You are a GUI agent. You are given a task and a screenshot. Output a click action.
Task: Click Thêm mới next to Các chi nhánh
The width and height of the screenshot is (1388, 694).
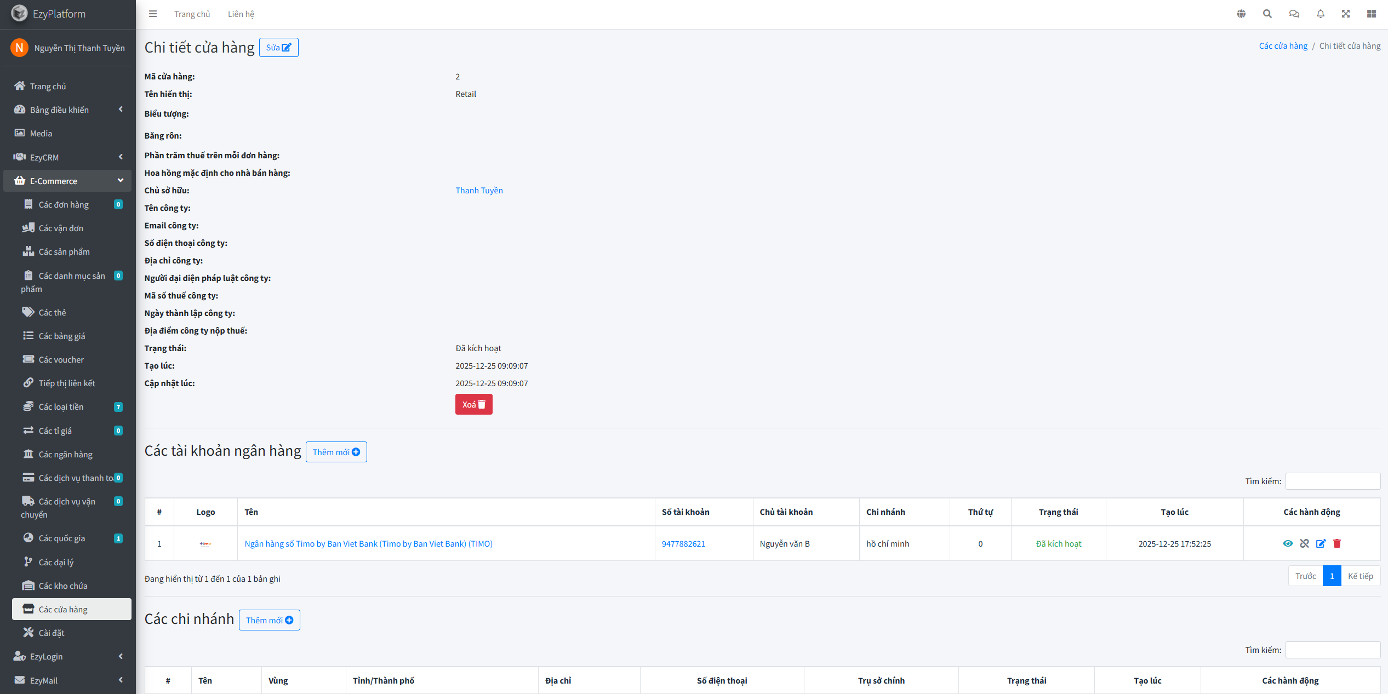click(x=269, y=620)
